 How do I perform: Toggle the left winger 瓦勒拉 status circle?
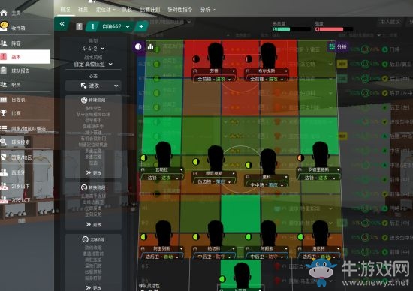pos(144,158)
